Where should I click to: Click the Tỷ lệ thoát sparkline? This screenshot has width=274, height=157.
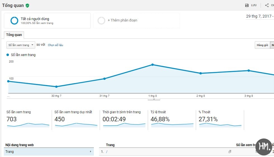(x=172, y=125)
